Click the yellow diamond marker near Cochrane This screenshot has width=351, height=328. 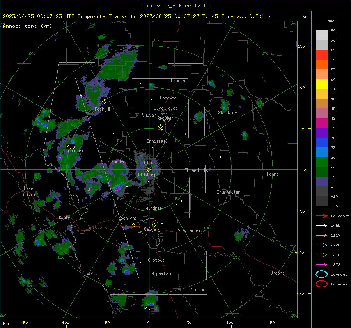click(133, 225)
